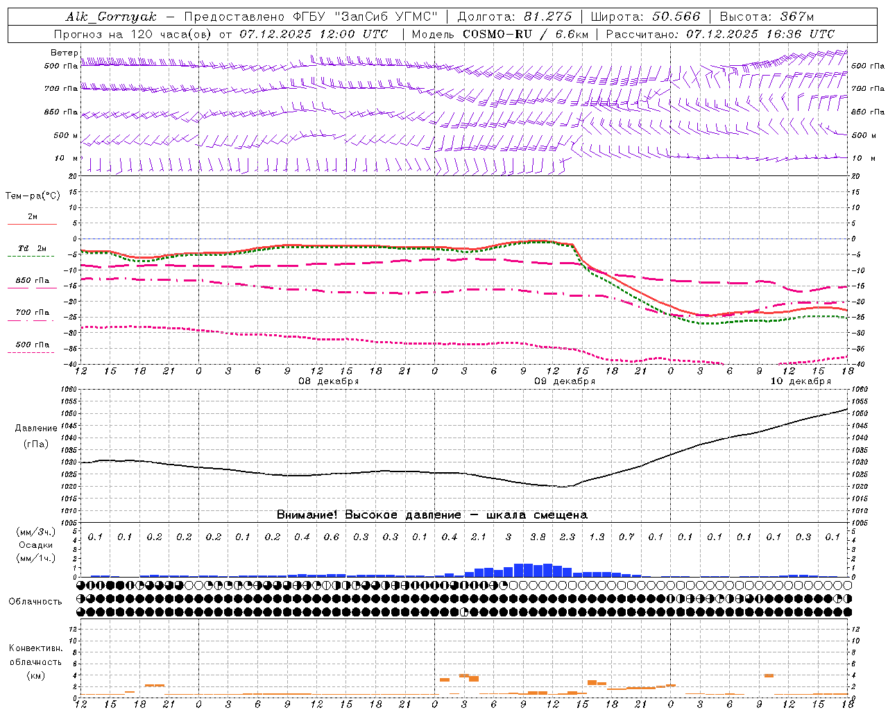Click the 2.3 precipitation value

click(x=567, y=537)
